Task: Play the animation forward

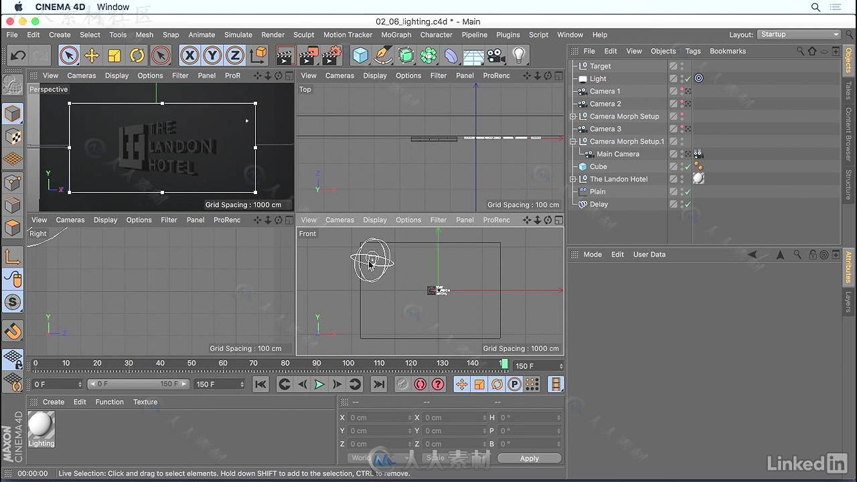Action: [319, 384]
